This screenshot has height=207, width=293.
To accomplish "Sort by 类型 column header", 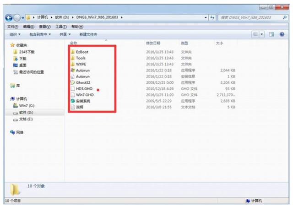I will click(x=184, y=43).
